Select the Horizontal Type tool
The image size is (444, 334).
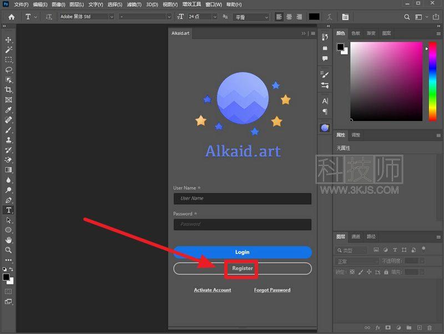point(8,210)
